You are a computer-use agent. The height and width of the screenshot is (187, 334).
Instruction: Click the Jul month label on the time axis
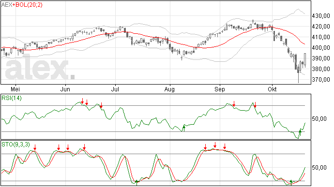115,89
